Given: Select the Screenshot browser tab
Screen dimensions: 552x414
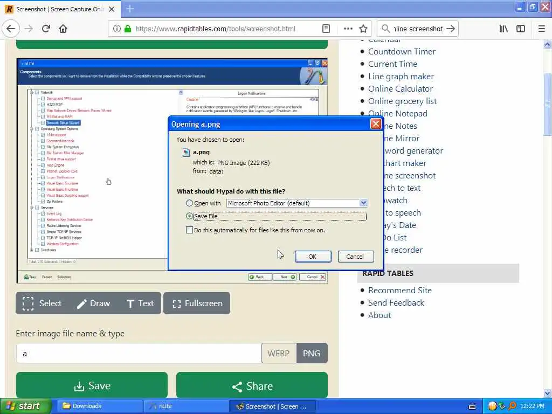Looking at the screenshot, I should [59, 9].
